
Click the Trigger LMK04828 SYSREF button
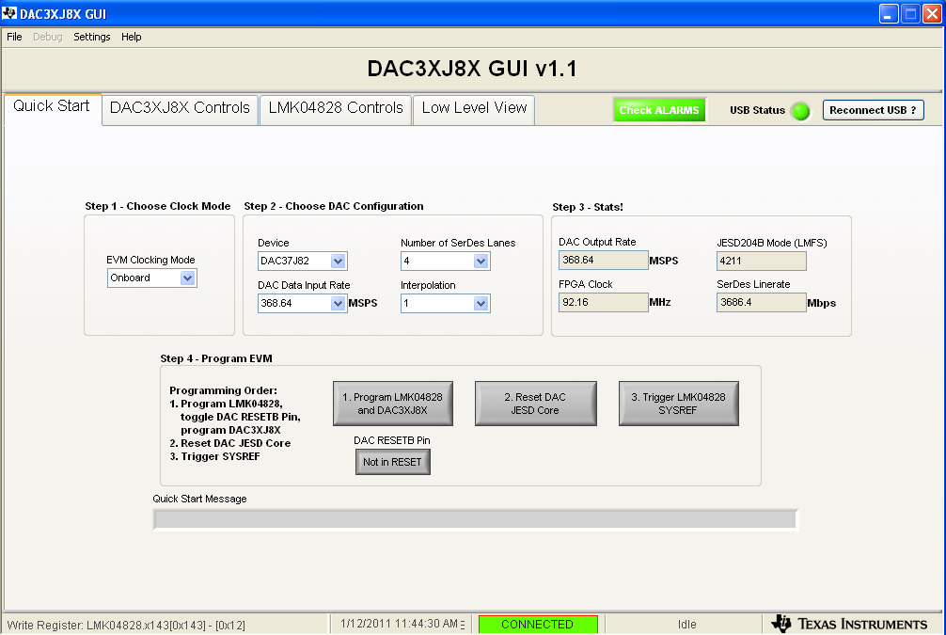678,404
